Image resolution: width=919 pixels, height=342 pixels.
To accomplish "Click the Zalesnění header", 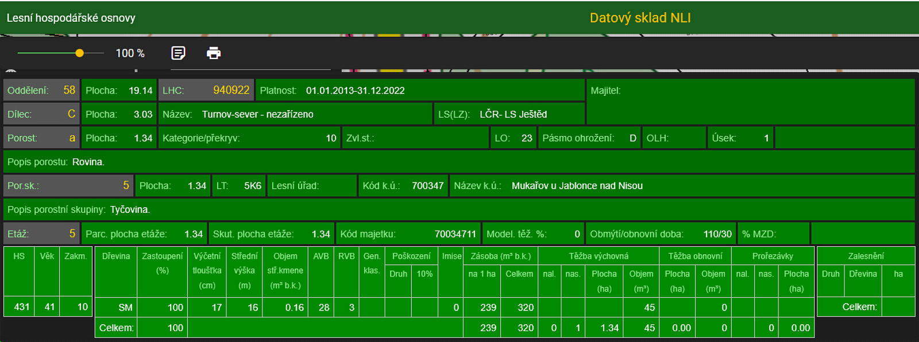I will click(x=866, y=256).
